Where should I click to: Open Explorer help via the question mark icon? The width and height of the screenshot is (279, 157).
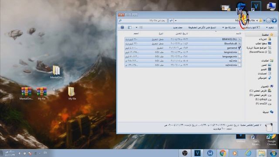(122, 27)
